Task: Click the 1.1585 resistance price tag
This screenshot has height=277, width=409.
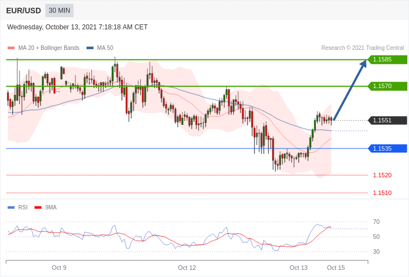Action: [x=387, y=59]
